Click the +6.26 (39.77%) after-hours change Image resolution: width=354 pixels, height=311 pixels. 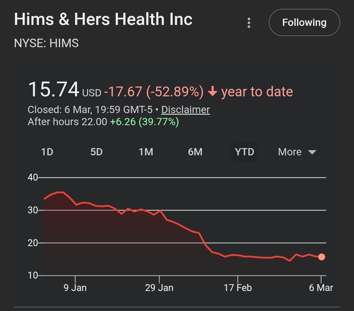[145, 122]
